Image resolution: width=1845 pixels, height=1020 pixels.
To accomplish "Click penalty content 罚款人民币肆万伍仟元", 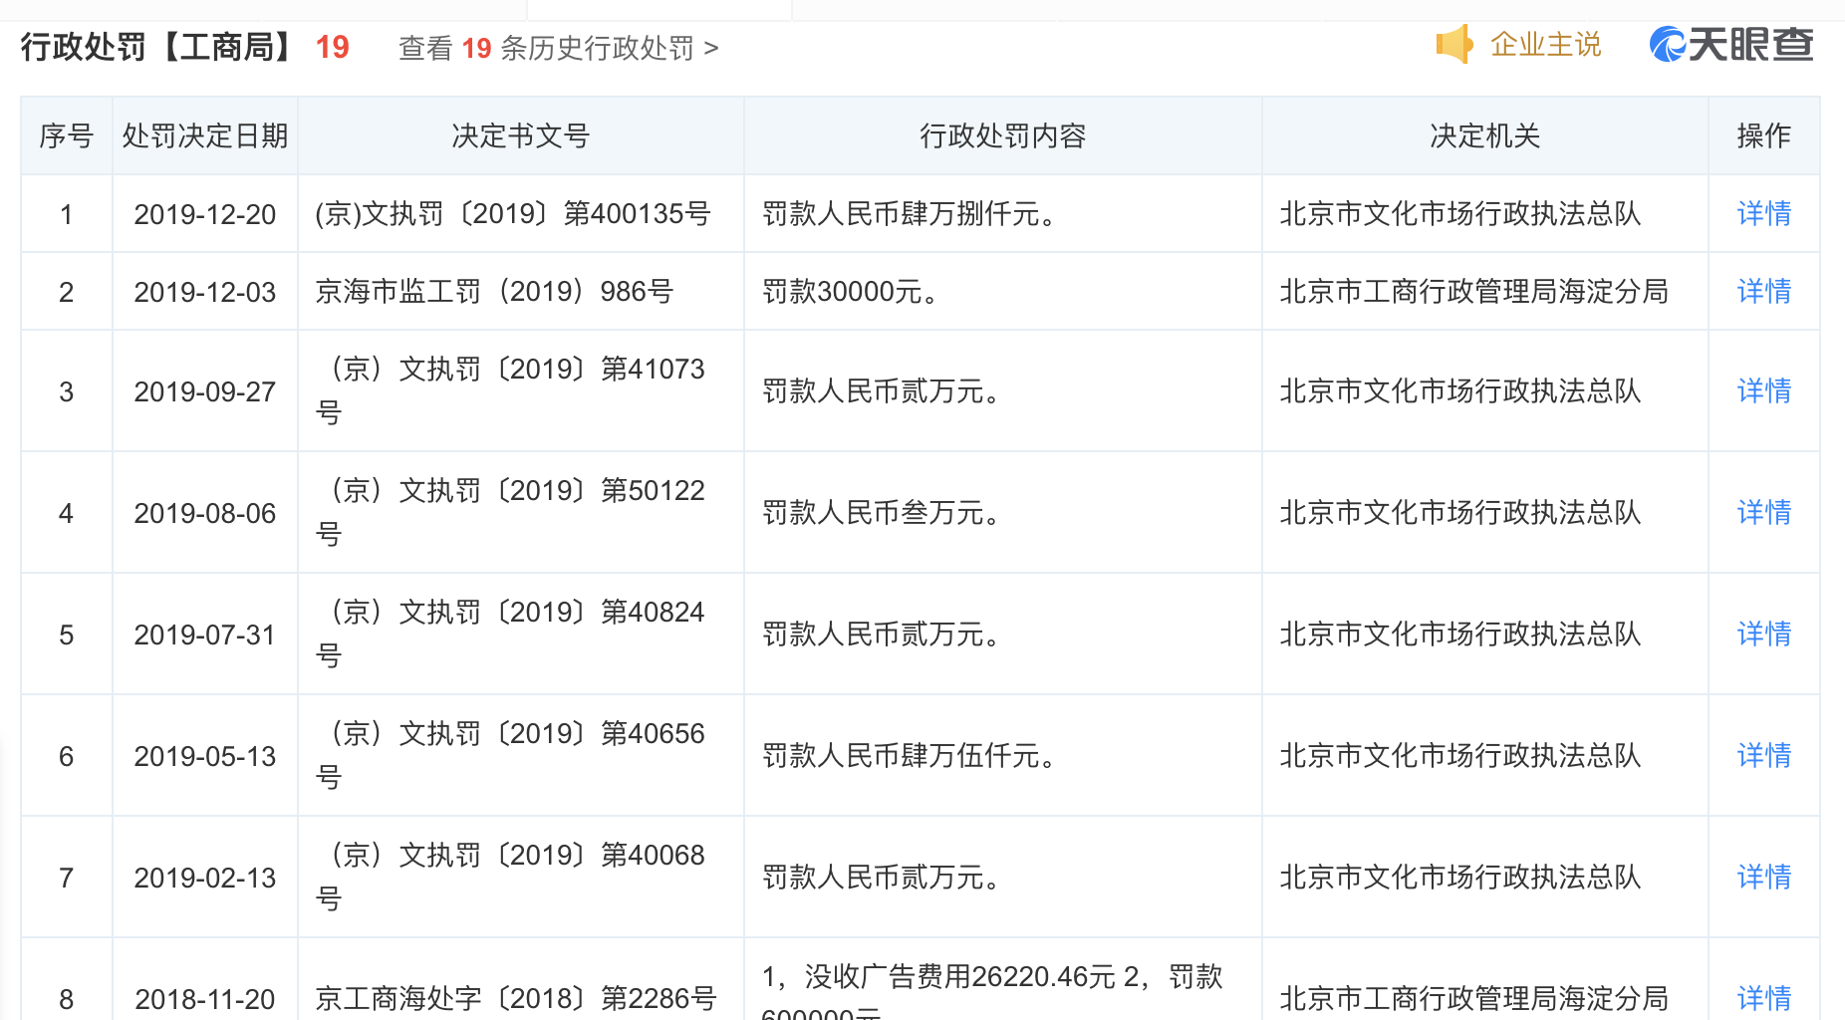I will tap(912, 756).
